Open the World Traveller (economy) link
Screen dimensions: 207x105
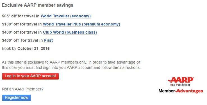click(66, 16)
